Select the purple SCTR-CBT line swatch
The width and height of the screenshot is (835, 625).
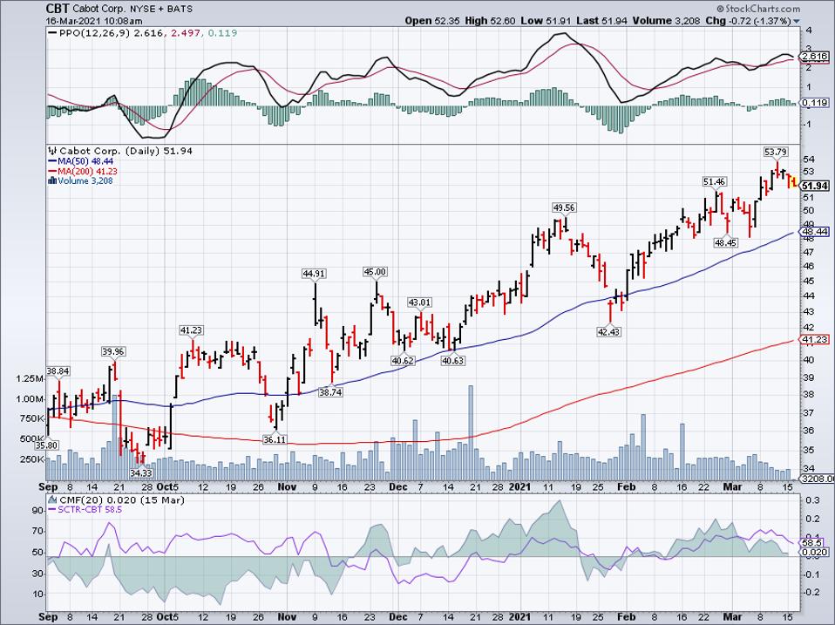[52, 510]
